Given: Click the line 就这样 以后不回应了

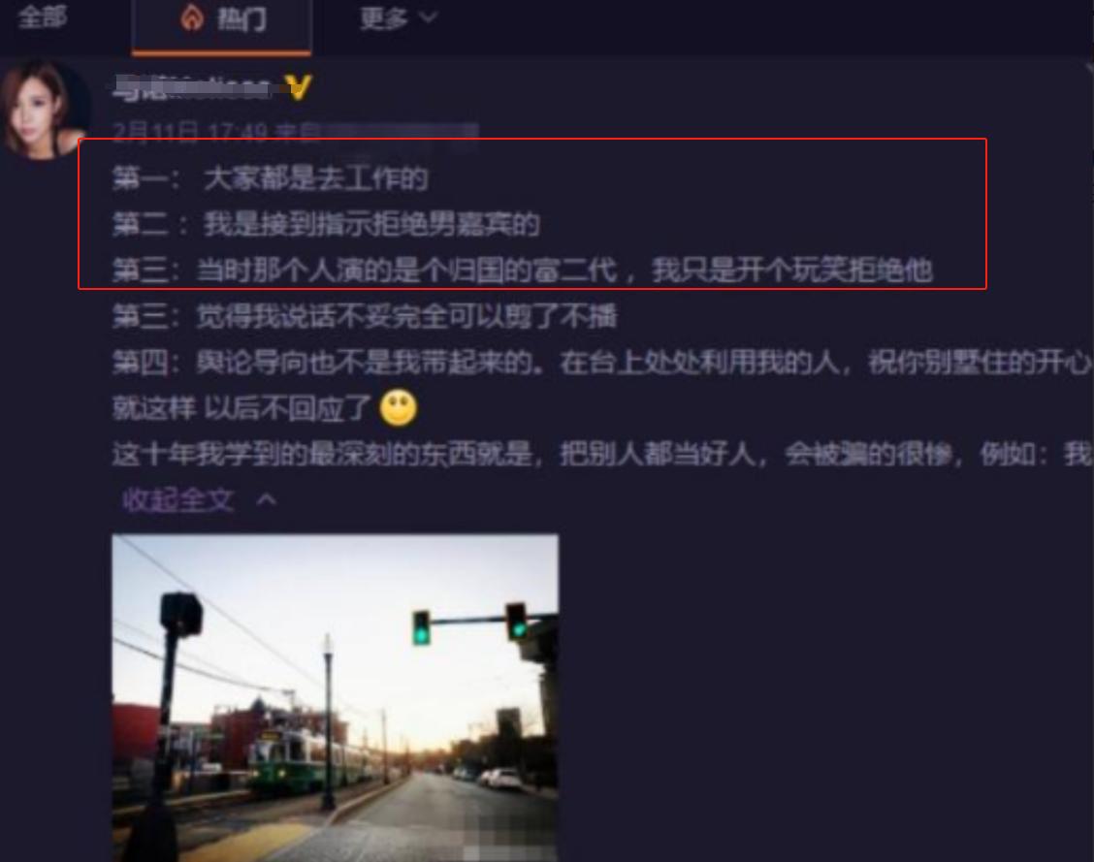Looking at the screenshot, I should click(x=242, y=408).
